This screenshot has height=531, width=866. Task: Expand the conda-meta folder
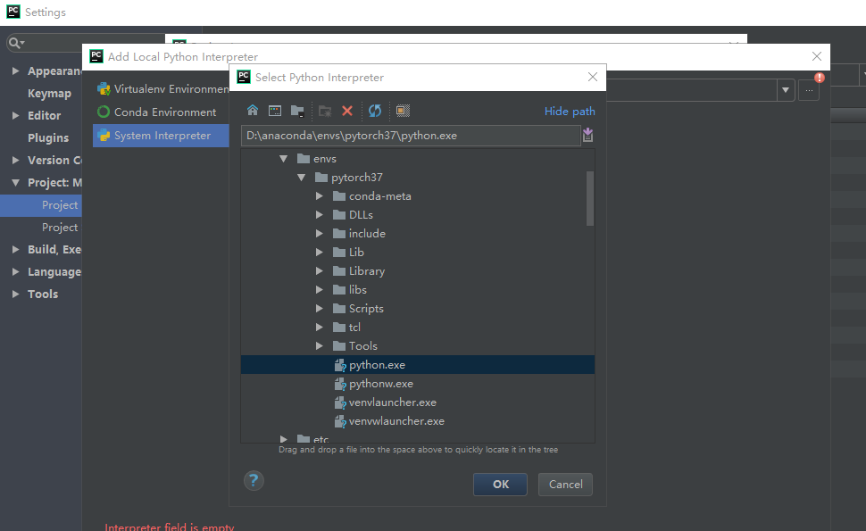coord(320,196)
